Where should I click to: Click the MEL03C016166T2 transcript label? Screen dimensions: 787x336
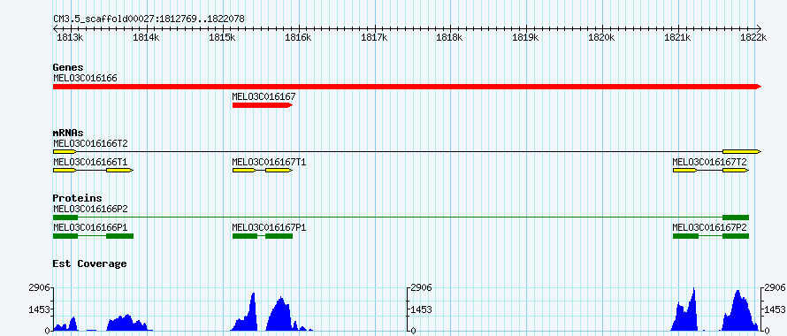pyautogui.click(x=90, y=143)
